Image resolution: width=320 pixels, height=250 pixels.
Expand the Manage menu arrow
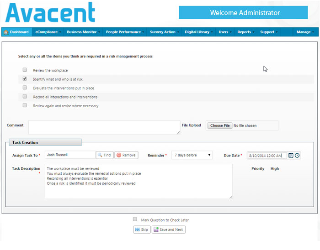pyautogui.click(x=313, y=32)
